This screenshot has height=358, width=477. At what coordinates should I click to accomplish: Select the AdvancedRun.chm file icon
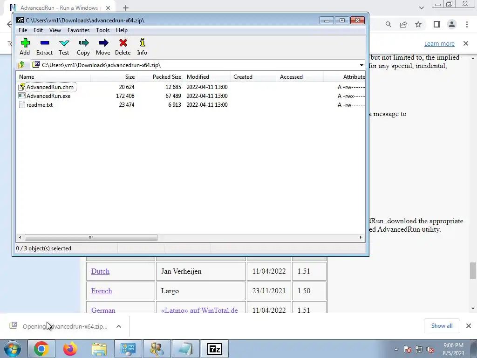coord(21,87)
